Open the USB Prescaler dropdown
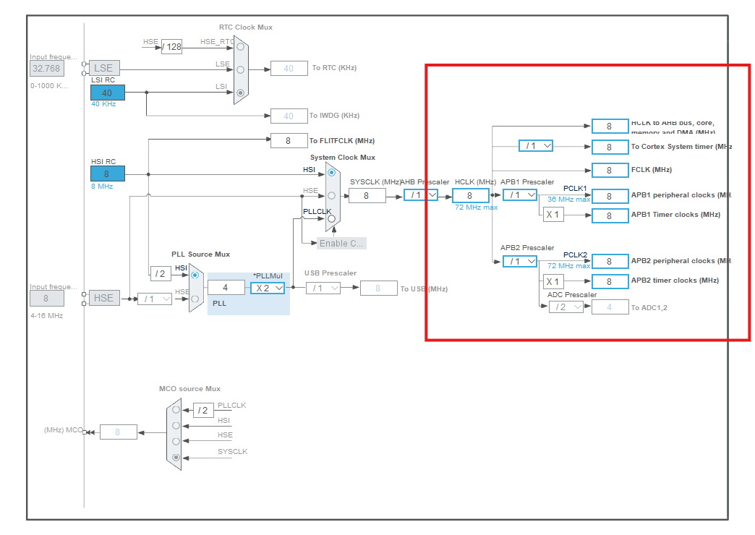Viewport: 755px width, 535px height. point(323,288)
